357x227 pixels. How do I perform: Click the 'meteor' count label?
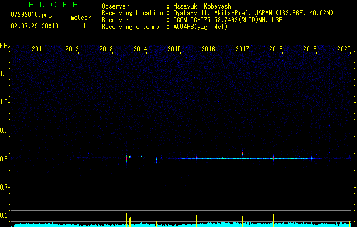point(81,18)
